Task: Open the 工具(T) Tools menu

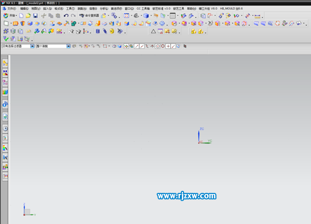Action: point(70,8)
